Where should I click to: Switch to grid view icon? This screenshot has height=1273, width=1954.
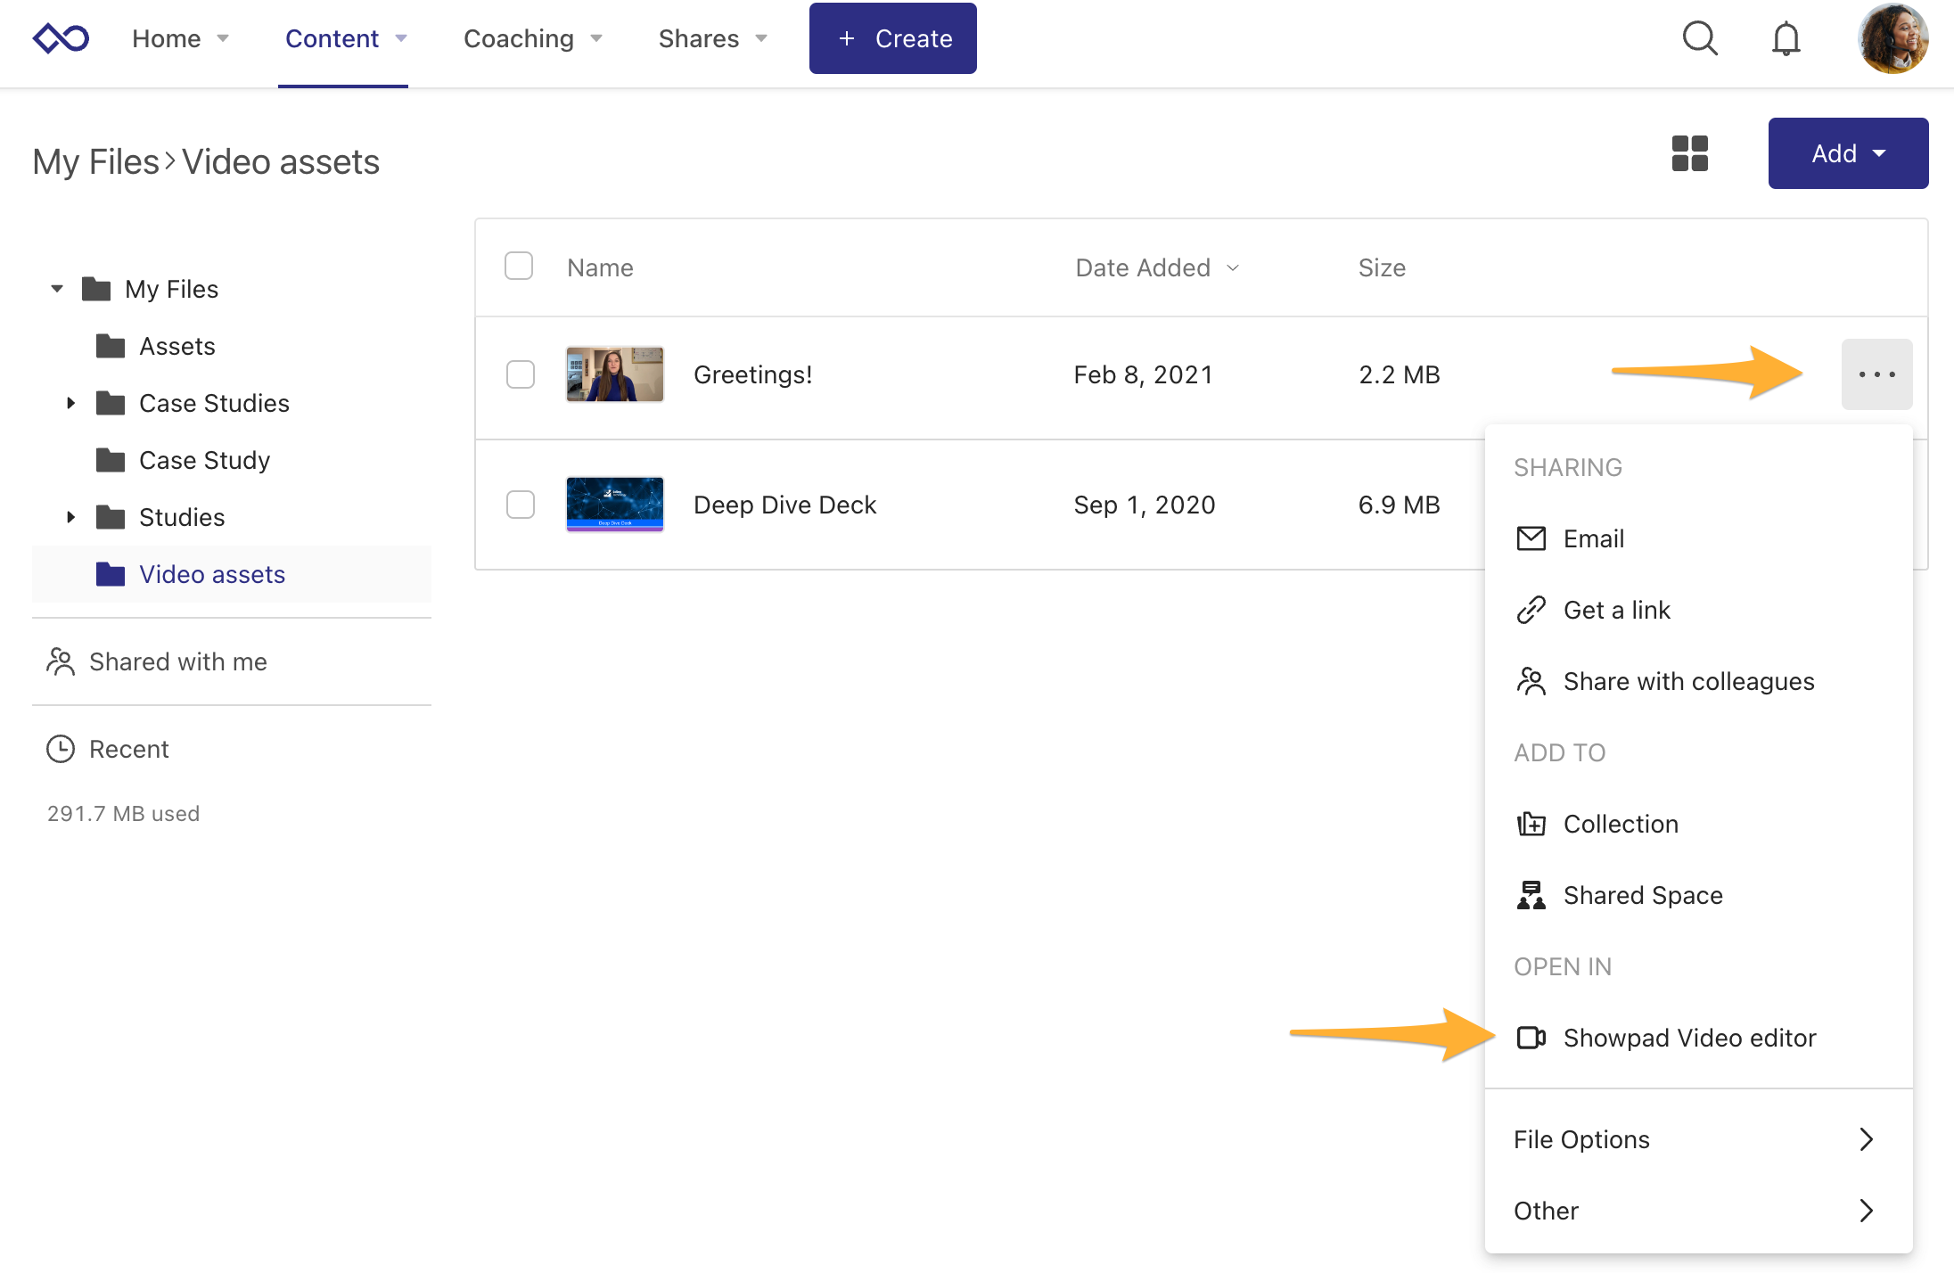point(1689,153)
